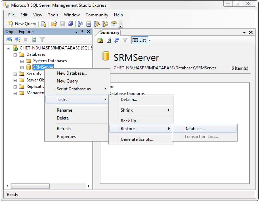Choose Rename from context menu
This screenshot has width=259, height=202.
pyautogui.click(x=77, y=110)
